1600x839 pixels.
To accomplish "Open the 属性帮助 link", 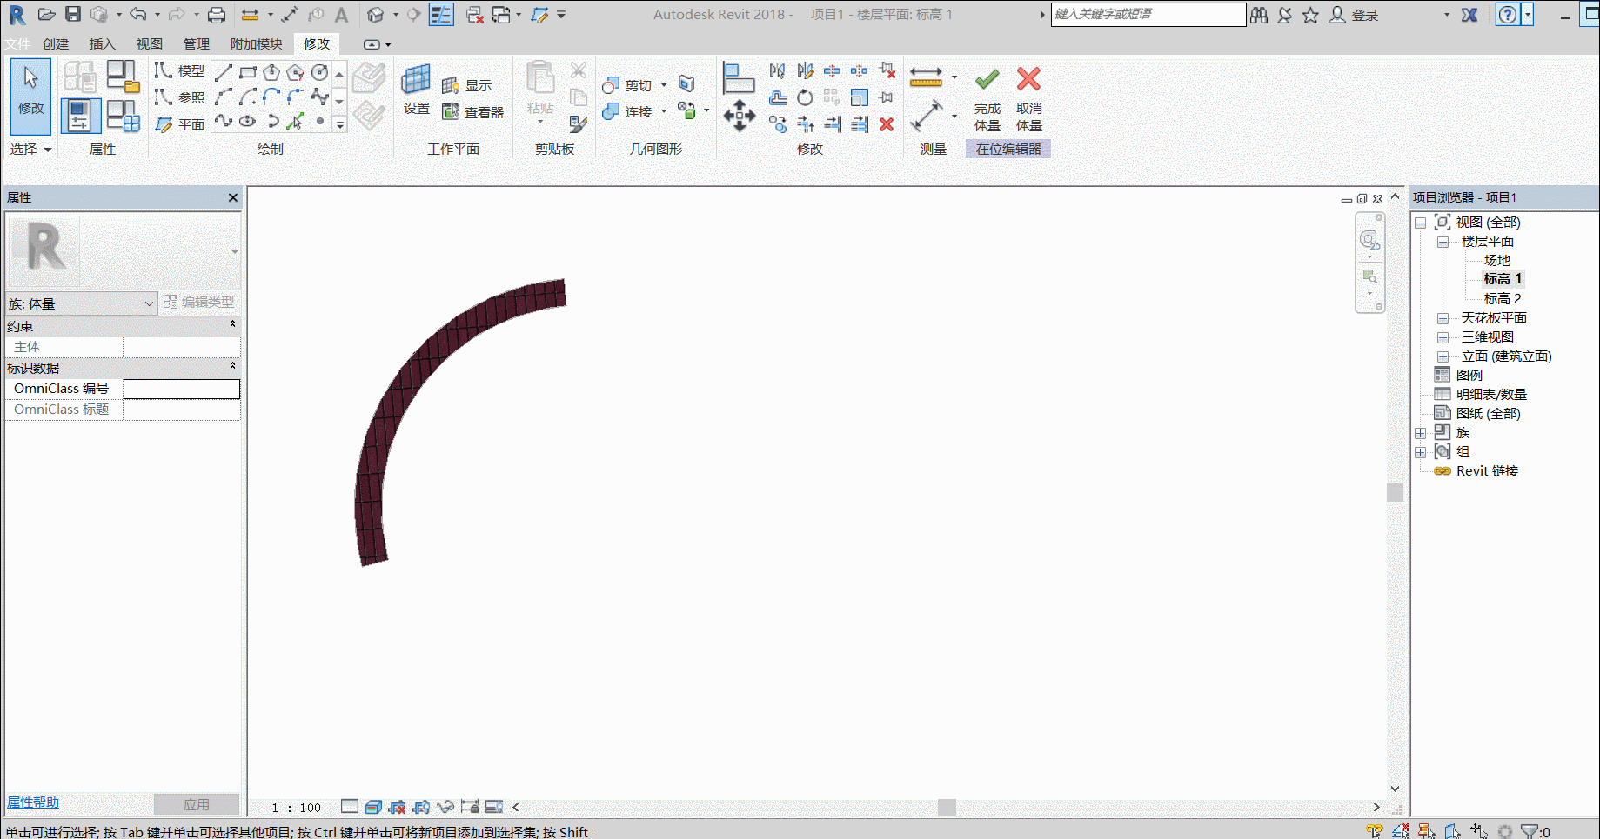I will pyautogui.click(x=33, y=802).
